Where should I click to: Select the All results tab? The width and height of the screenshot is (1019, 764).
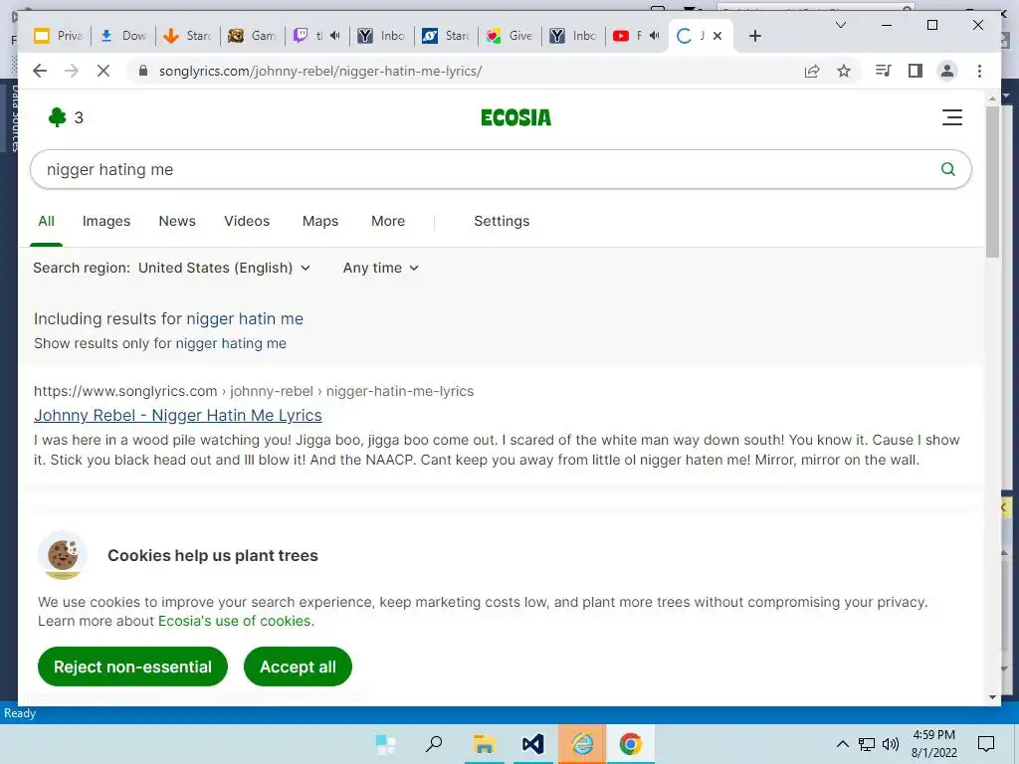[46, 221]
